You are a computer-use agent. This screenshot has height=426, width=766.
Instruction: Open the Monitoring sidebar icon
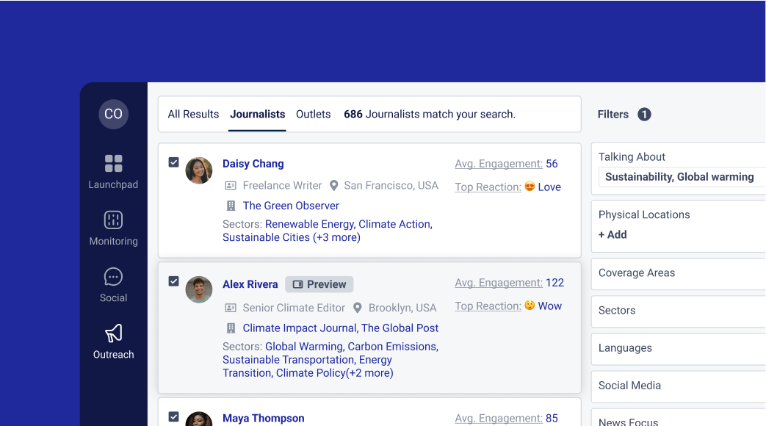pyautogui.click(x=113, y=220)
